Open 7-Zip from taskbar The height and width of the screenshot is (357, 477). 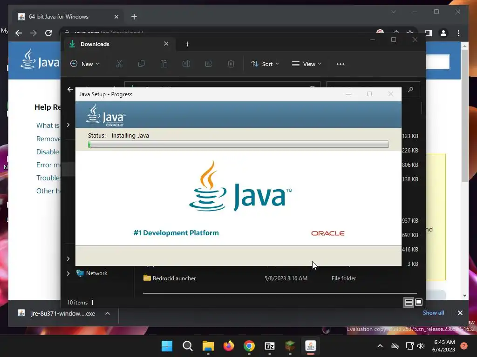pyautogui.click(x=270, y=346)
